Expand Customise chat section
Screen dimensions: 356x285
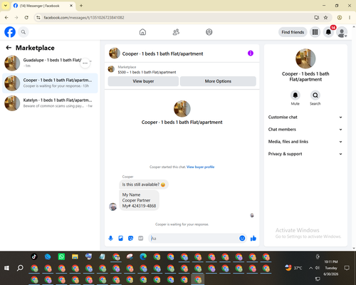tap(305, 117)
